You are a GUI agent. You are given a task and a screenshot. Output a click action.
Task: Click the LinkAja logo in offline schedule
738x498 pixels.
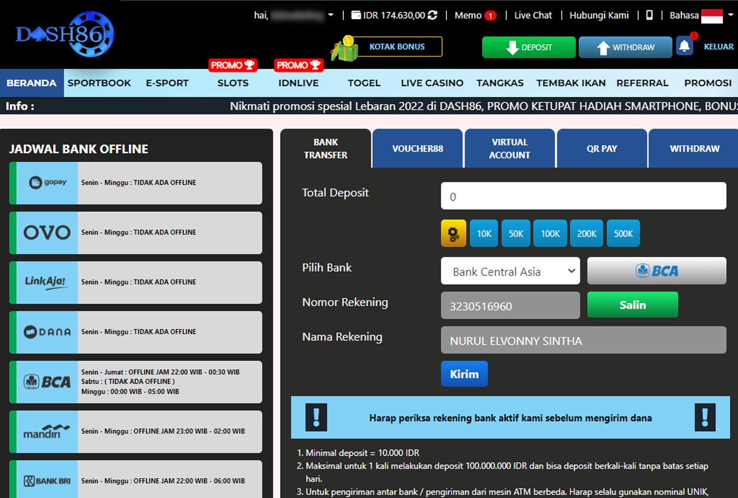point(48,282)
